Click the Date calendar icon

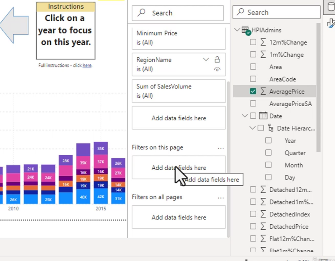(x=263, y=116)
